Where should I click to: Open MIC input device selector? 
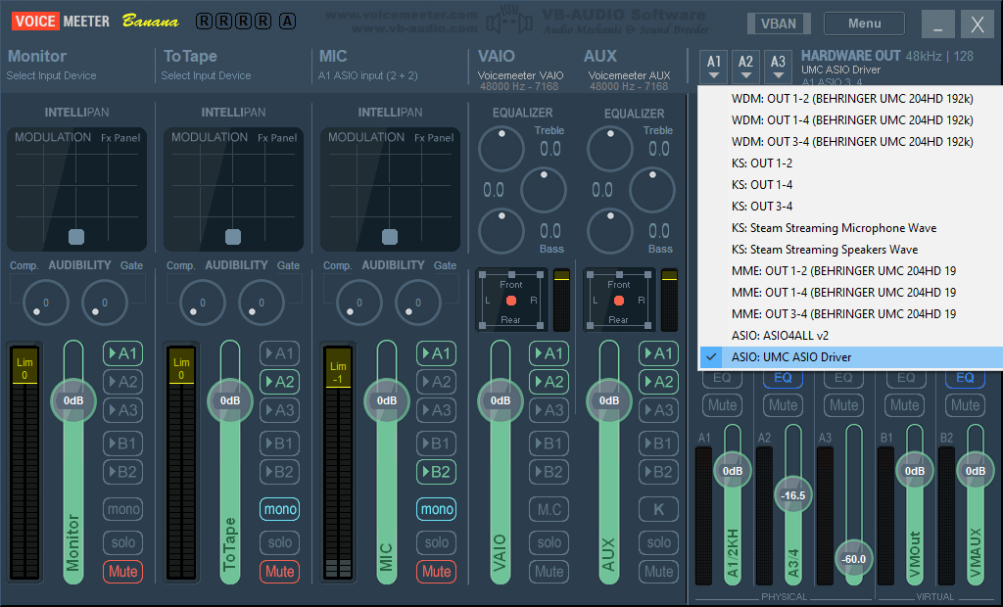click(x=368, y=75)
